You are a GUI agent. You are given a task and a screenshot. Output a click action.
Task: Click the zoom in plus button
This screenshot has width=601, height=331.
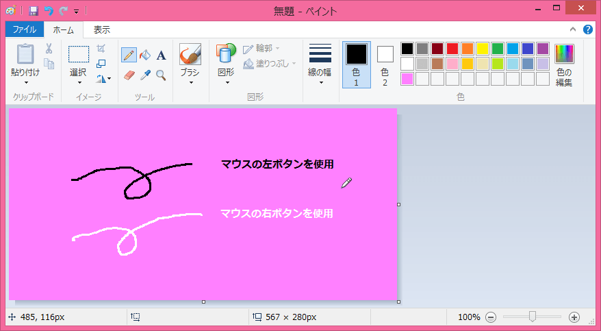(574, 317)
